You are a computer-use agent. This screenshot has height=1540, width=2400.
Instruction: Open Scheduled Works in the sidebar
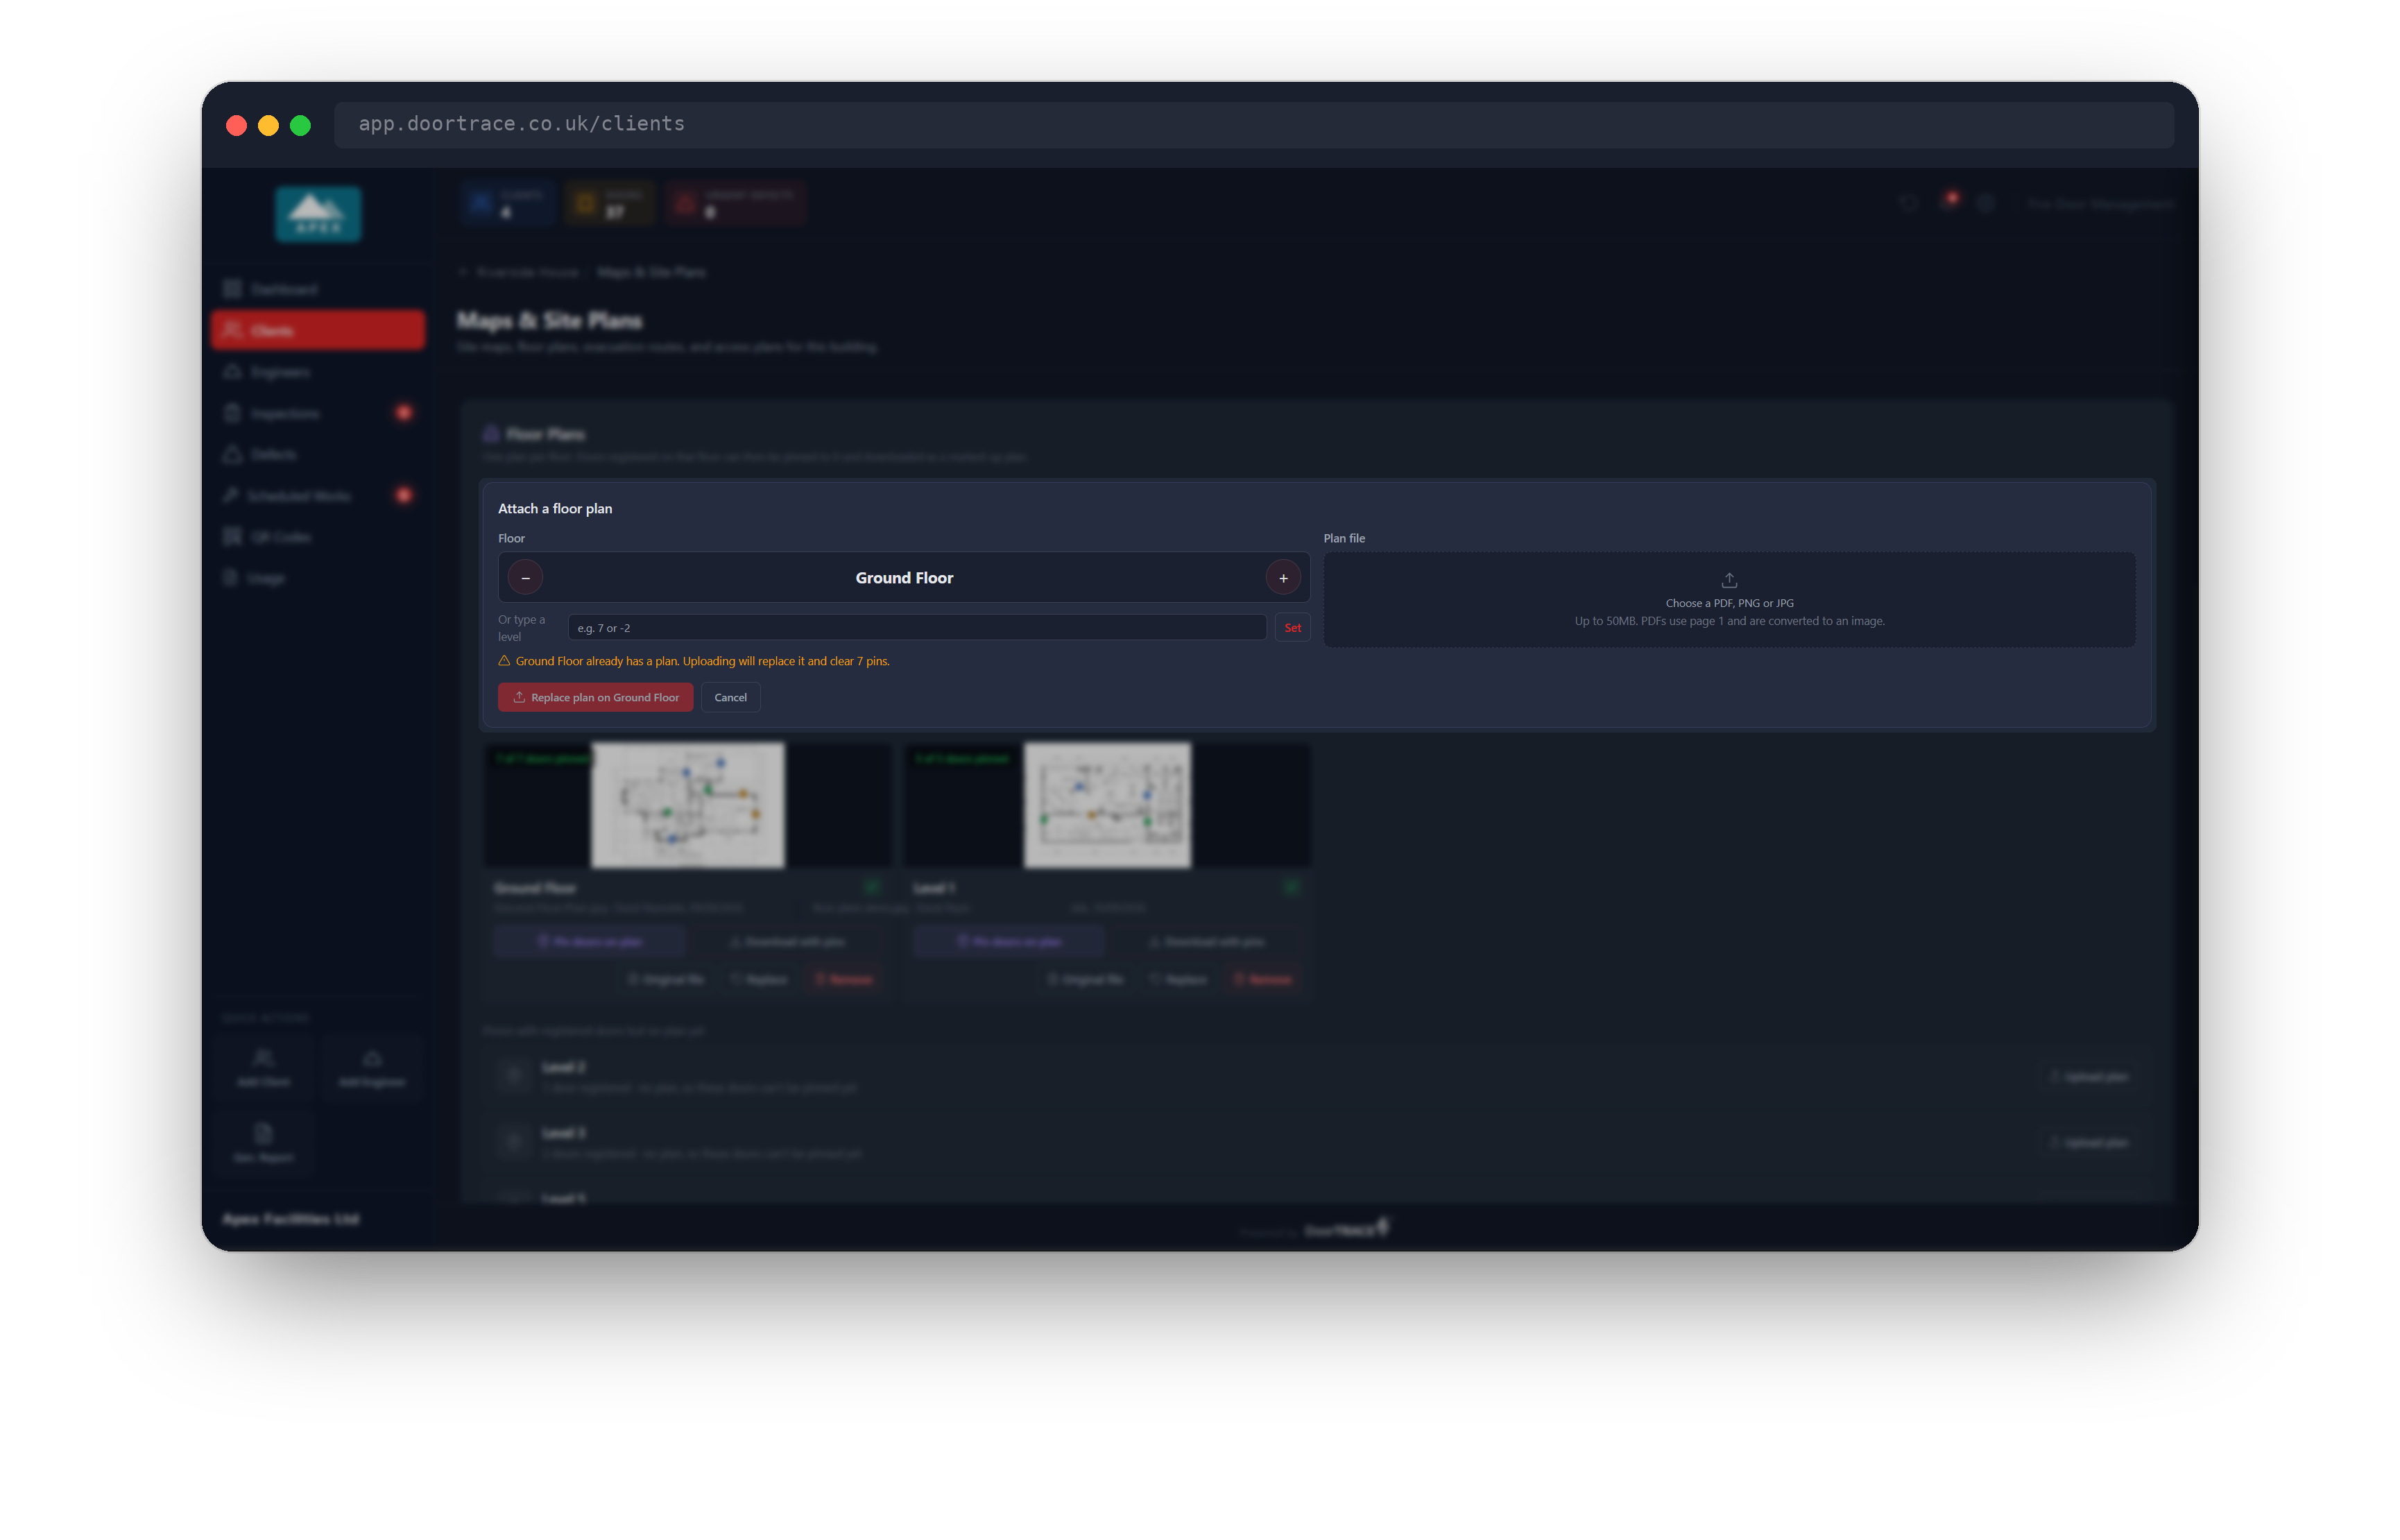click(318, 495)
